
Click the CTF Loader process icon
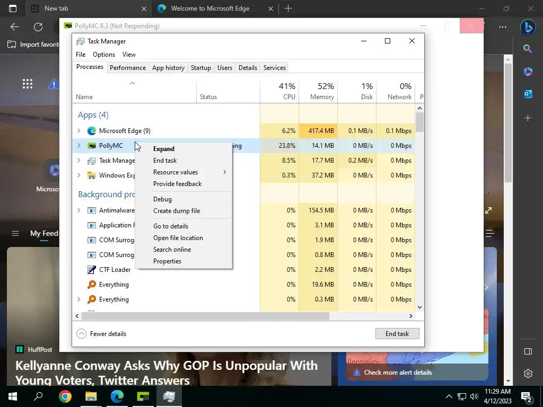tap(91, 270)
